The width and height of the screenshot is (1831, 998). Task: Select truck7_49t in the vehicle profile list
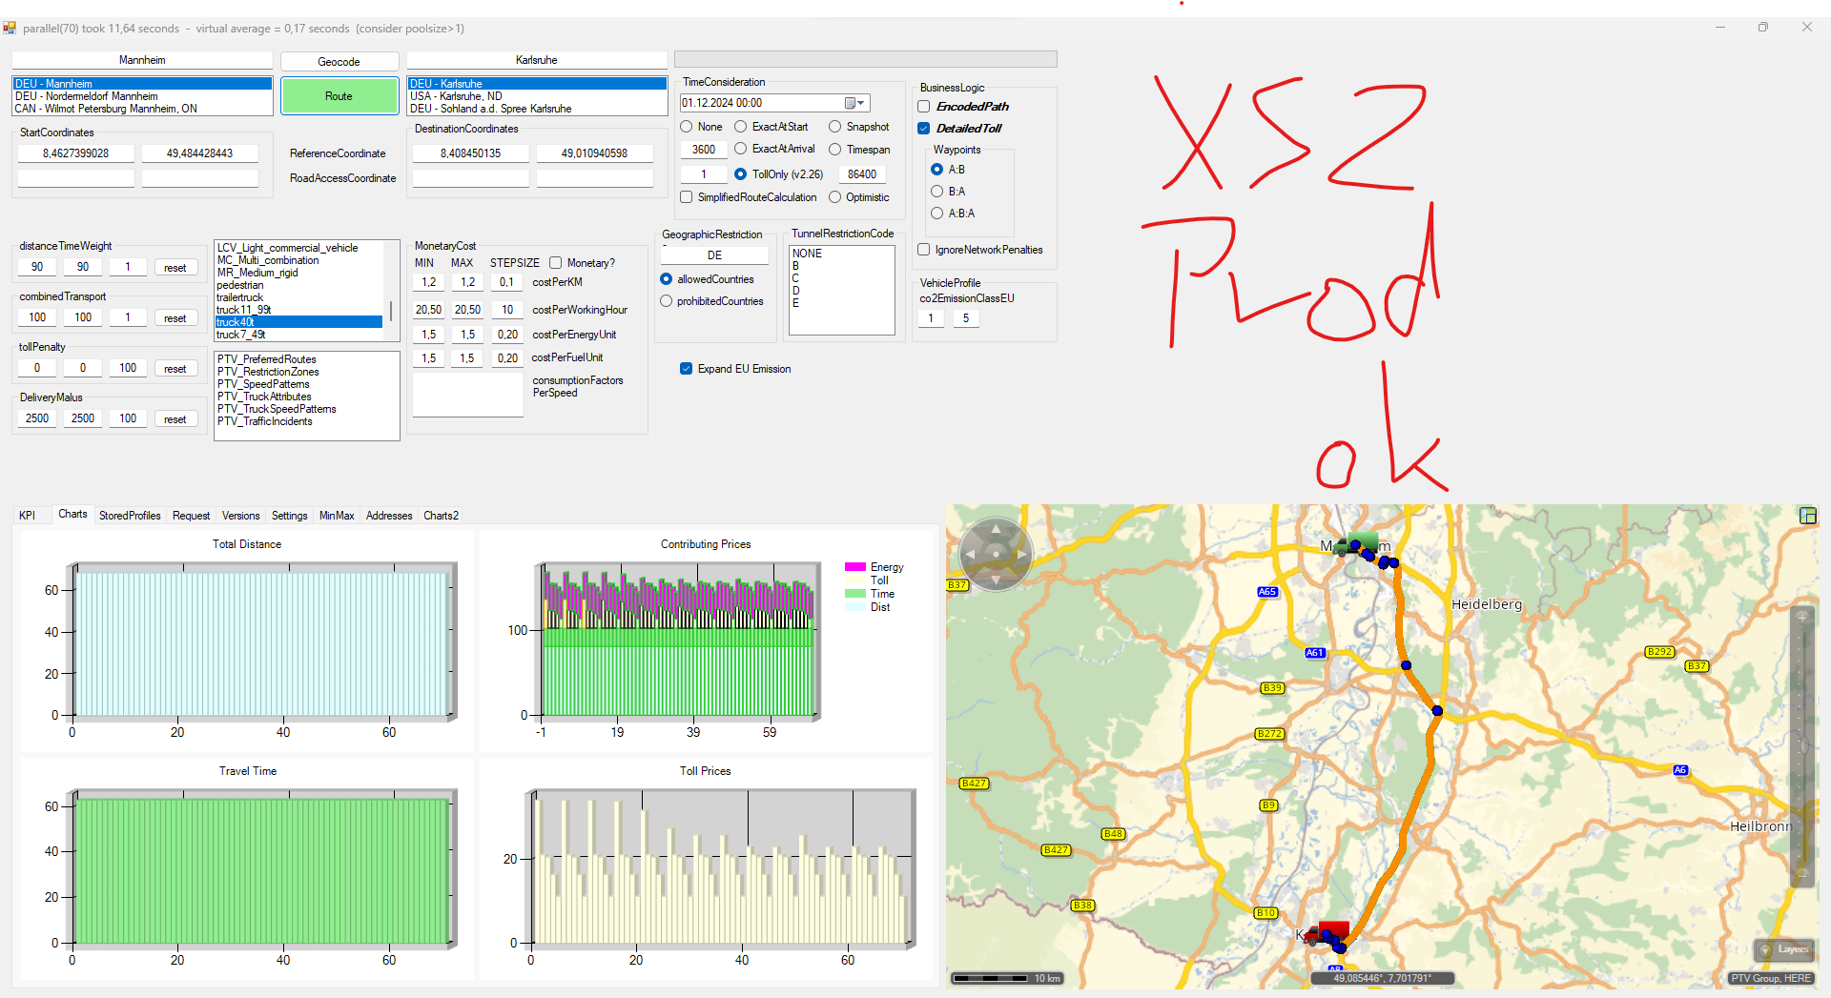pyautogui.click(x=241, y=335)
